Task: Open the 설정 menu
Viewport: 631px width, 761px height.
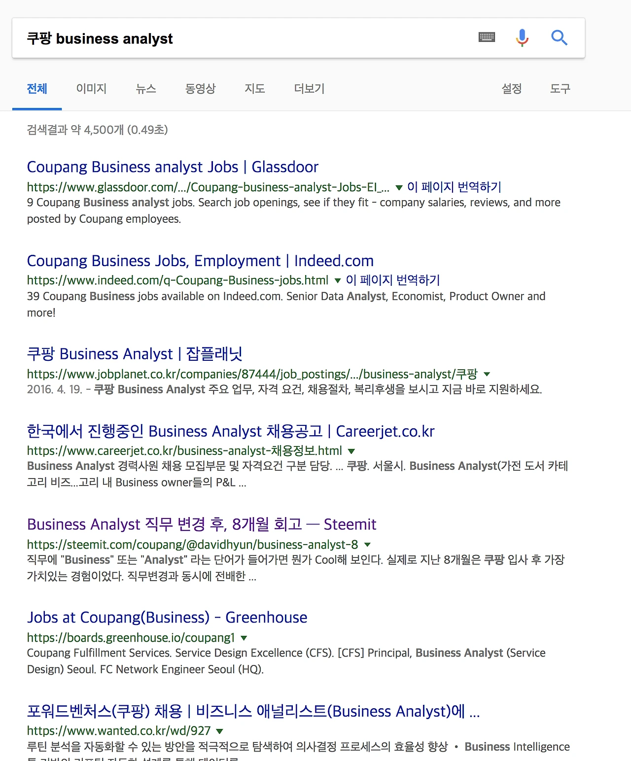Action: (512, 89)
